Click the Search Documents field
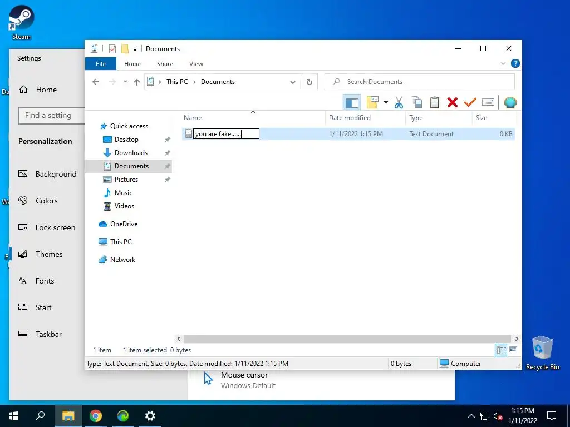The height and width of the screenshot is (427, 570). (x=420, y=82)
